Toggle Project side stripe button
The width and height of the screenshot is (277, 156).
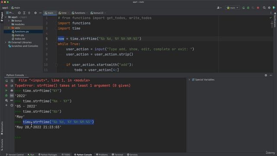(2, 17)
